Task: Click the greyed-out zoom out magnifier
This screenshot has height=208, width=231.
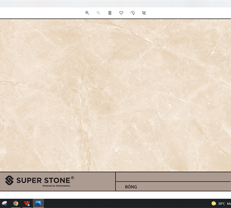Action: click(98, 13)
